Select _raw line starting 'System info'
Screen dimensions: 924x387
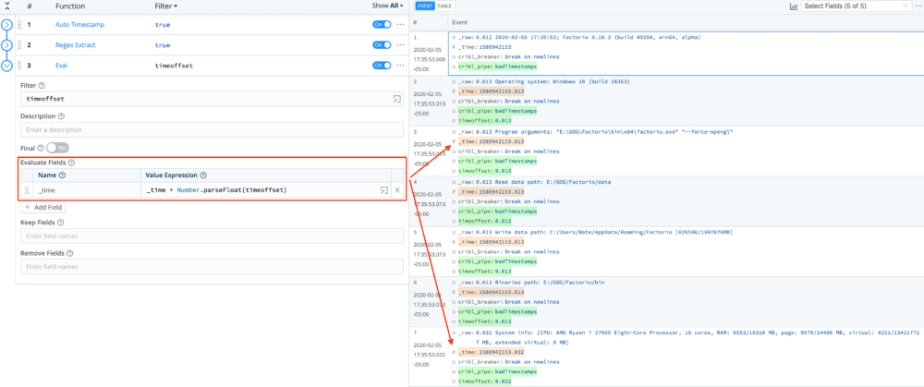[x=689, y=337]
